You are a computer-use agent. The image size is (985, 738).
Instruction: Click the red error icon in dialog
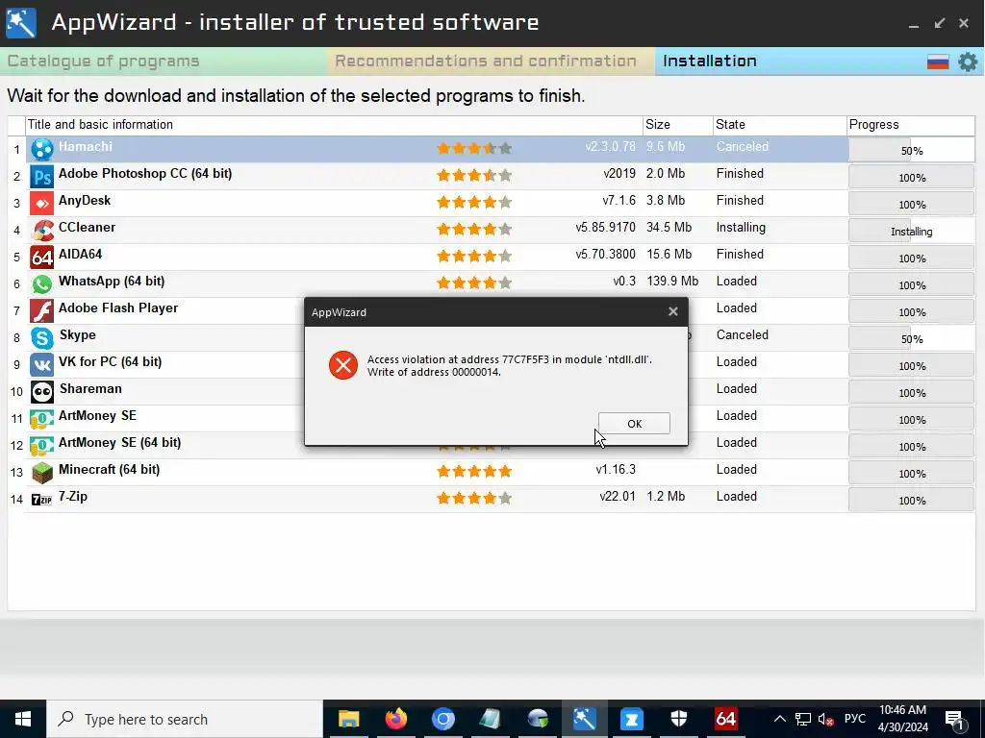(x=343, y=365)
